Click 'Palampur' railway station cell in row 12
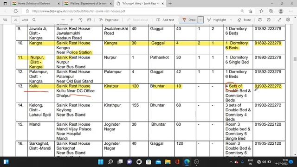Screen dimensions: 297x167 point(113,72)
